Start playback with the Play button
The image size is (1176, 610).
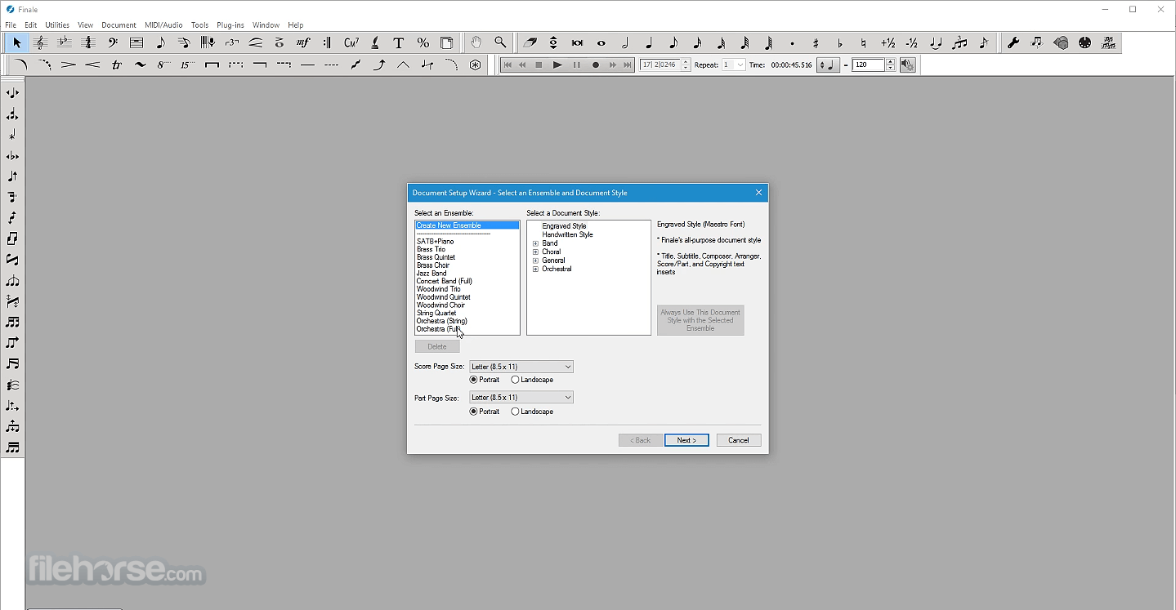(x=557, y=65)
